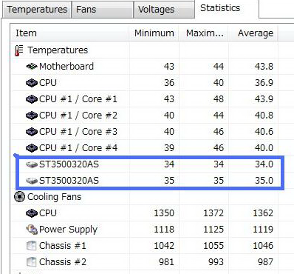
Task: Select the Power Supply row label
Action: point(68,230)
